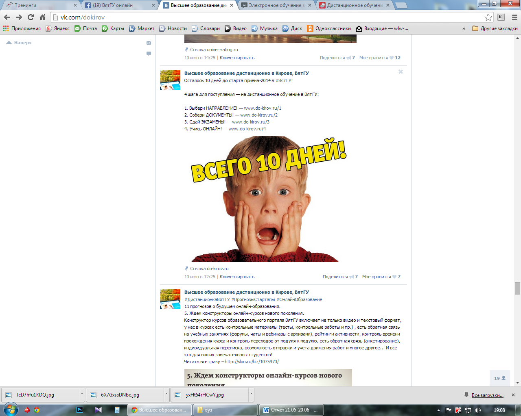
Task: Open download options for JeD7hfu1KDQ.jpg
Action: pos(82,394)
